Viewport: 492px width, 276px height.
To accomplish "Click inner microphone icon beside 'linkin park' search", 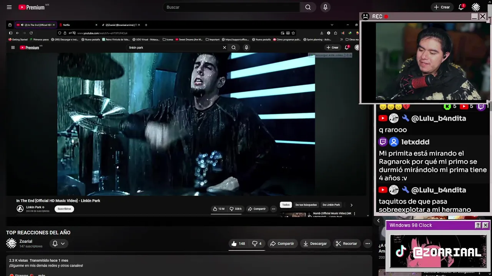I will [x=246, y=48].
